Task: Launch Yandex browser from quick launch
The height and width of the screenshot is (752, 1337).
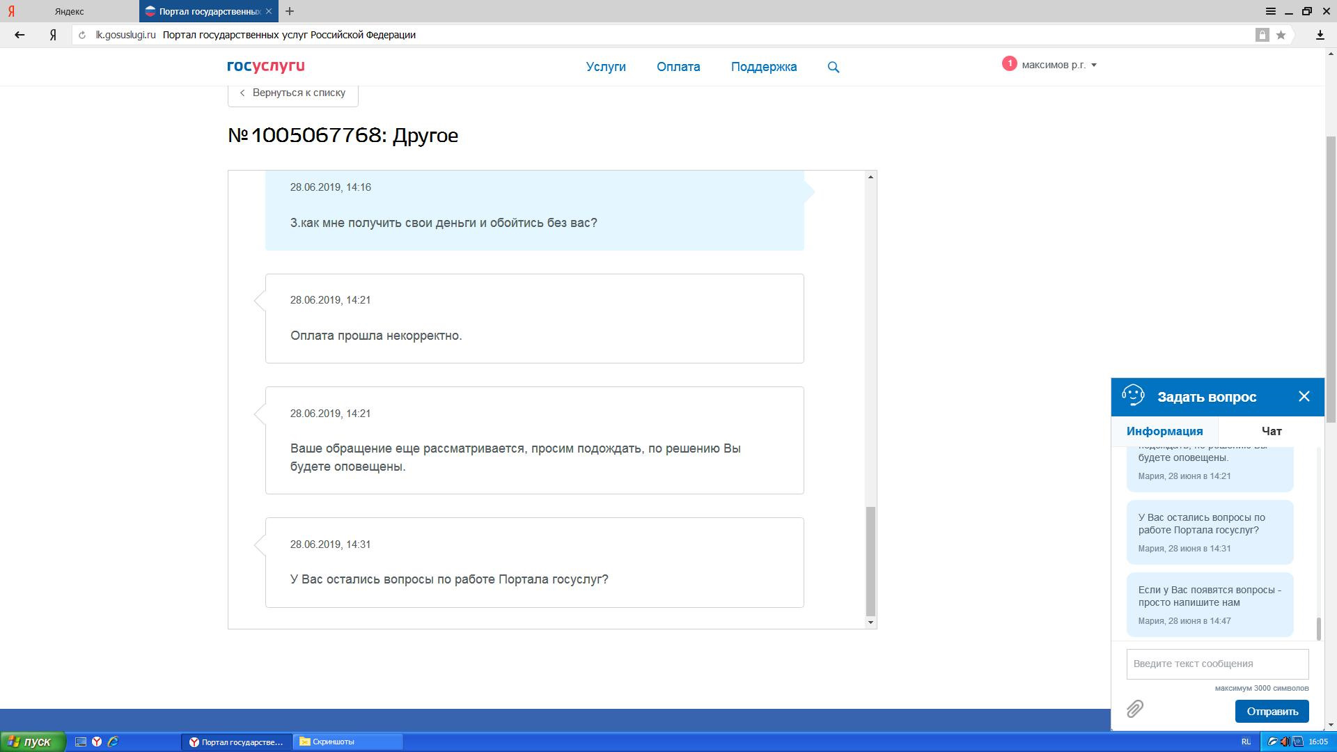Action: point(97,742)
